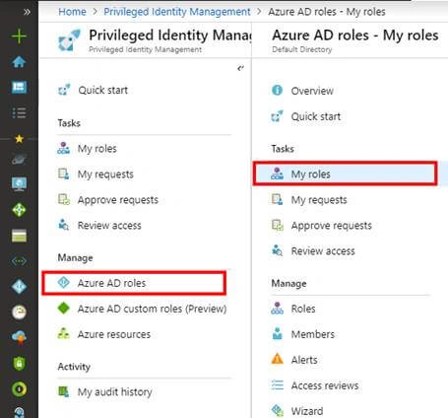The image size is (448, 418).
Task: Click the green custom roles diamond icon
Action: pos(64,308)
